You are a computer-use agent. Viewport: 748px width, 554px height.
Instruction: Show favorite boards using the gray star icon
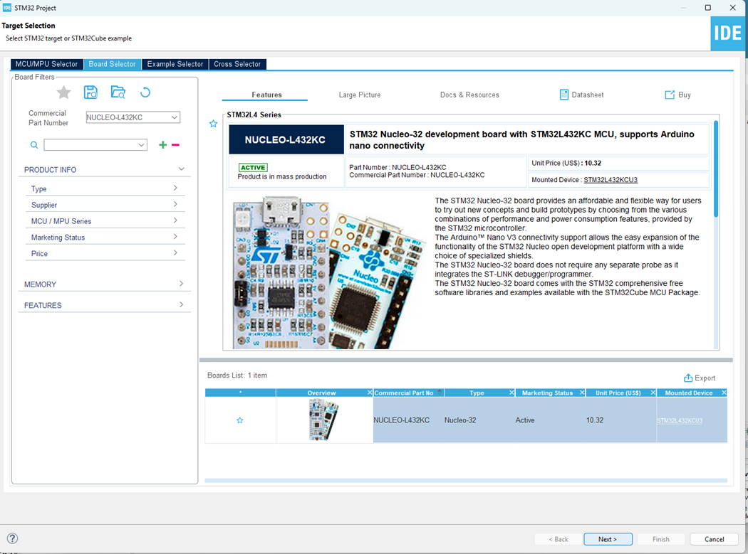[x=63, y=92]
